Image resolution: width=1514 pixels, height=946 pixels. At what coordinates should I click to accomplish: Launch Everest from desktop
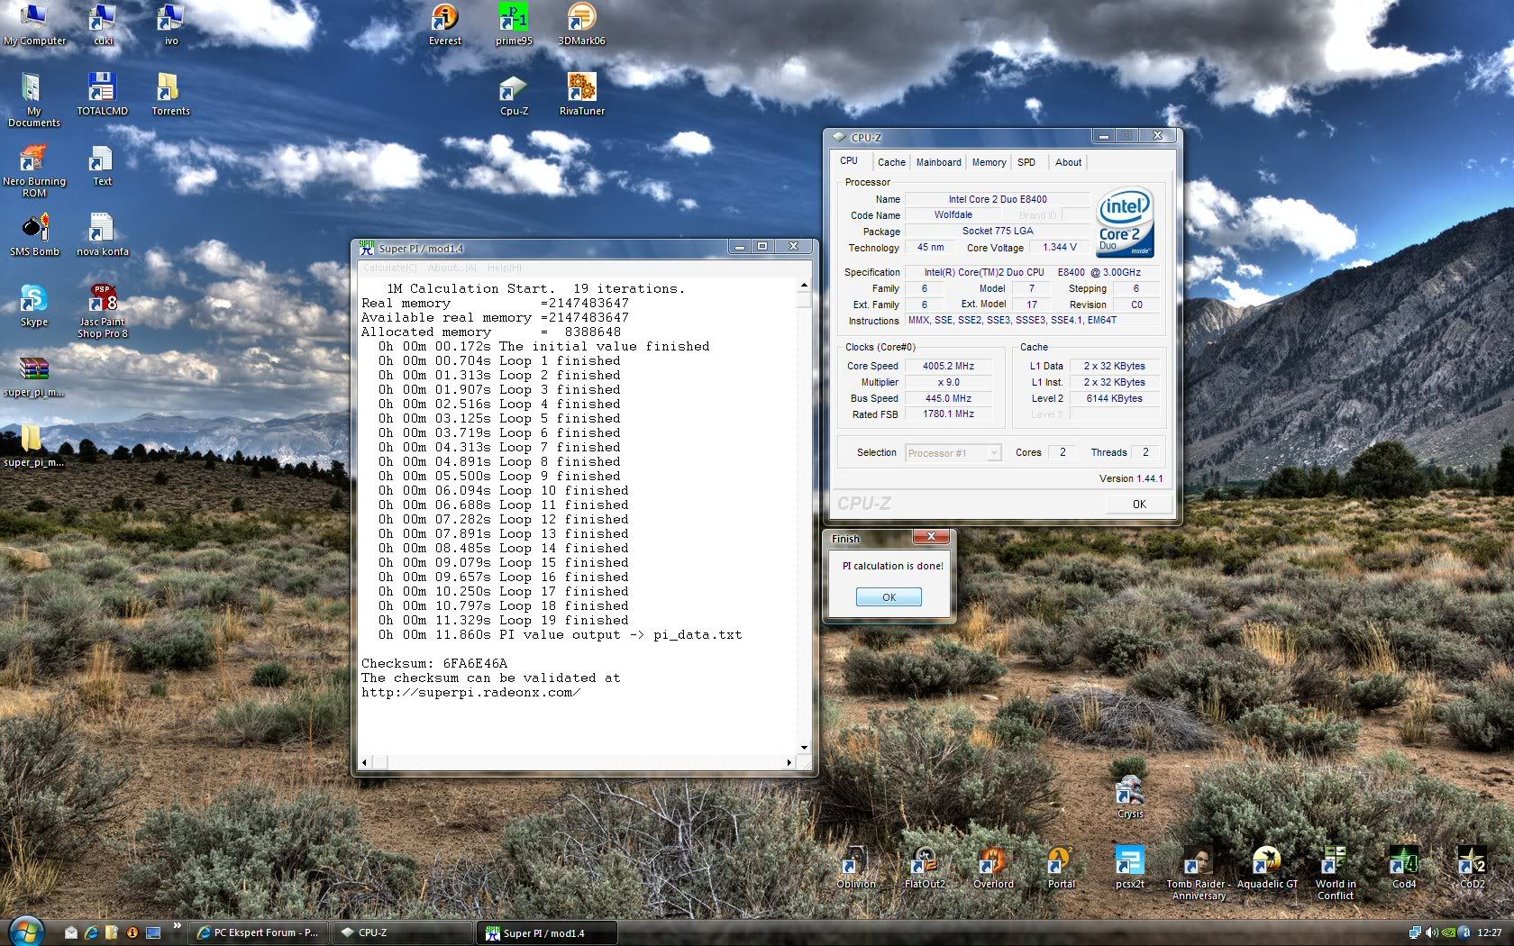tap(444, 24)
